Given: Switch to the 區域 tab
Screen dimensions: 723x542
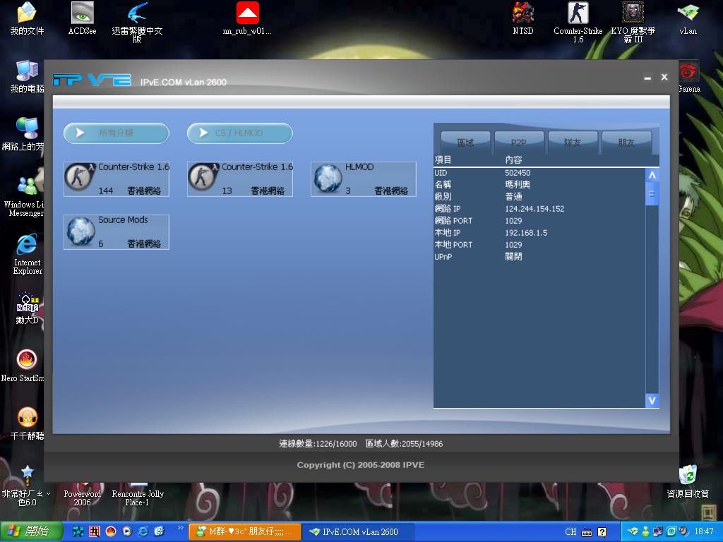Looking at the screenshot, I should (465, 143).
